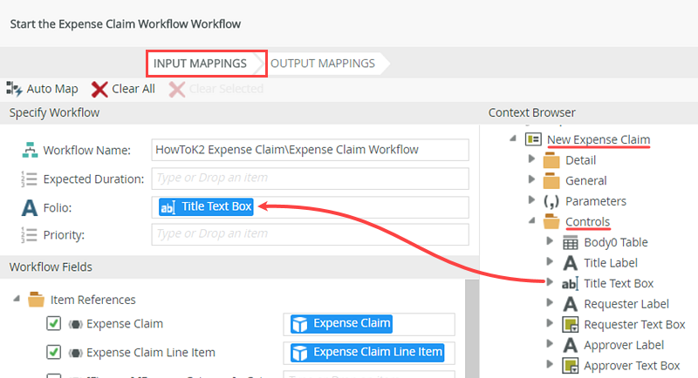Expand the Approver Text Box node
This screenshot has height=378, width=698.
tap(551, 364)
